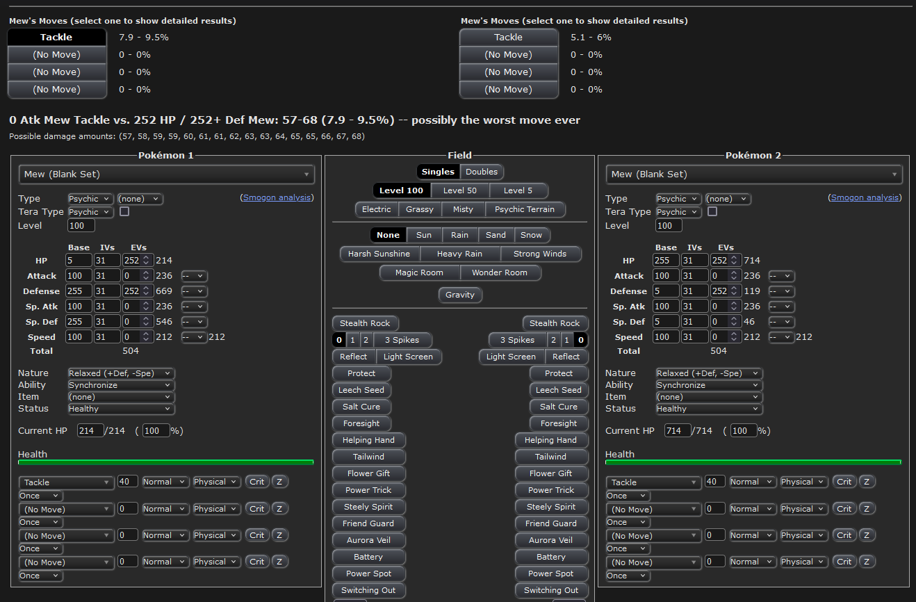Viewport: 916px width, 602px height.
Task: Enable Tera Type checkbox for Pokémon 2
Action: pos(712,212)
